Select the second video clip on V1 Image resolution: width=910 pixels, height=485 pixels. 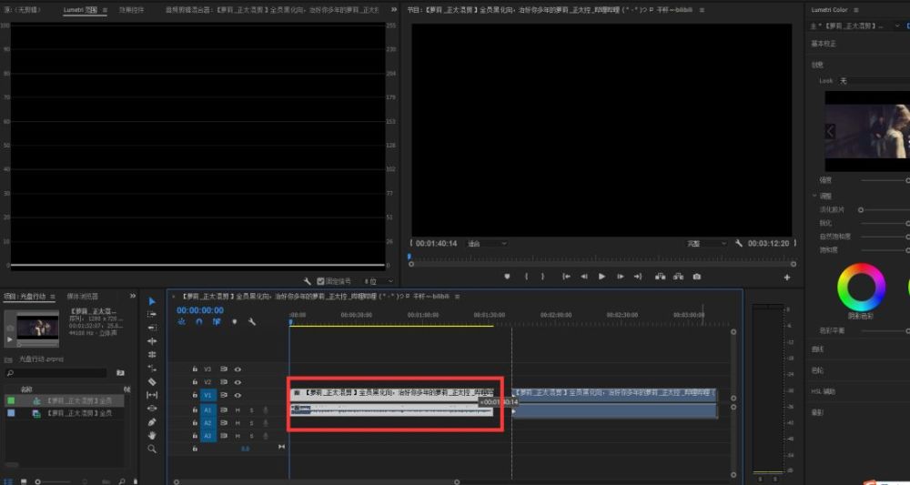coord(614,394)
